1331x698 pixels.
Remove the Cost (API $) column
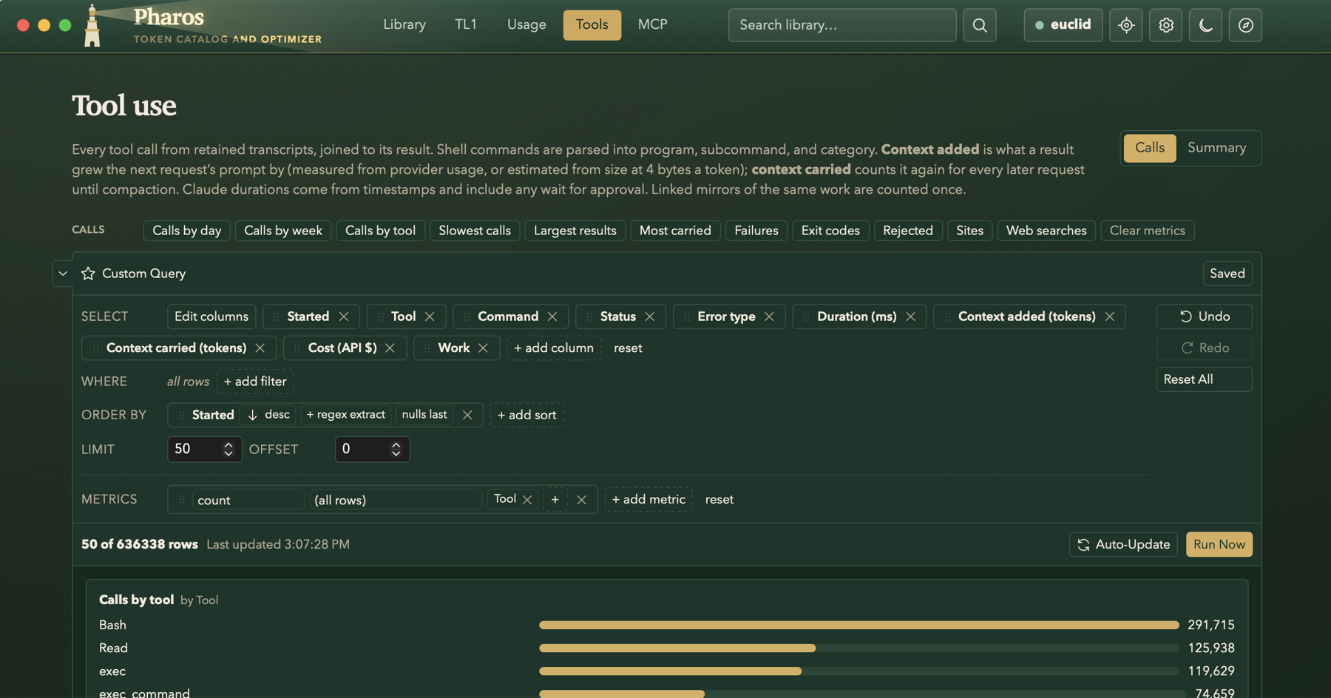tap(390, 348)
